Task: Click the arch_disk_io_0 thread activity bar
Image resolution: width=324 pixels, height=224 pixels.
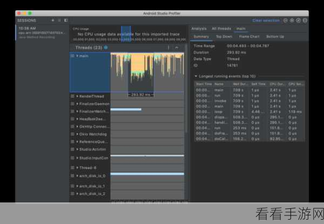Action: pyautogui.click(x=147, y=174)
